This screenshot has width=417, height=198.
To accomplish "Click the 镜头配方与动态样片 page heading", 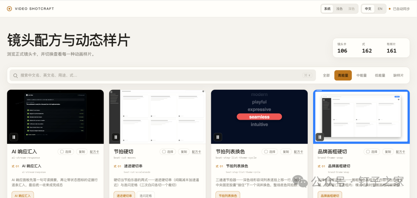I will (x=69, y=40).
